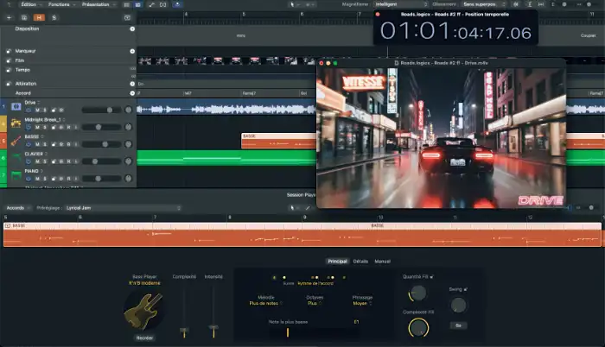Add a chord in Accord row

click(x=132, y=93)
